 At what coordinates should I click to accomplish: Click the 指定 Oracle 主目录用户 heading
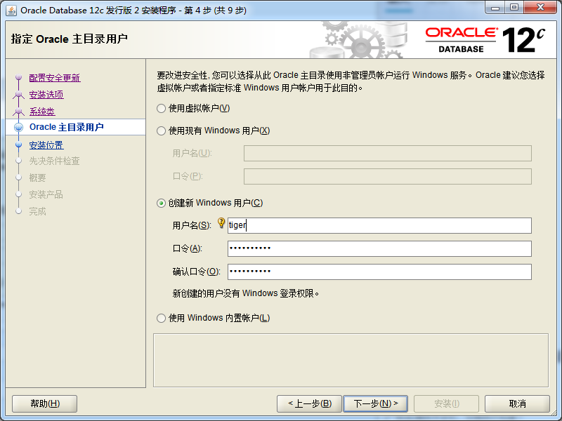tap(69, 39)
